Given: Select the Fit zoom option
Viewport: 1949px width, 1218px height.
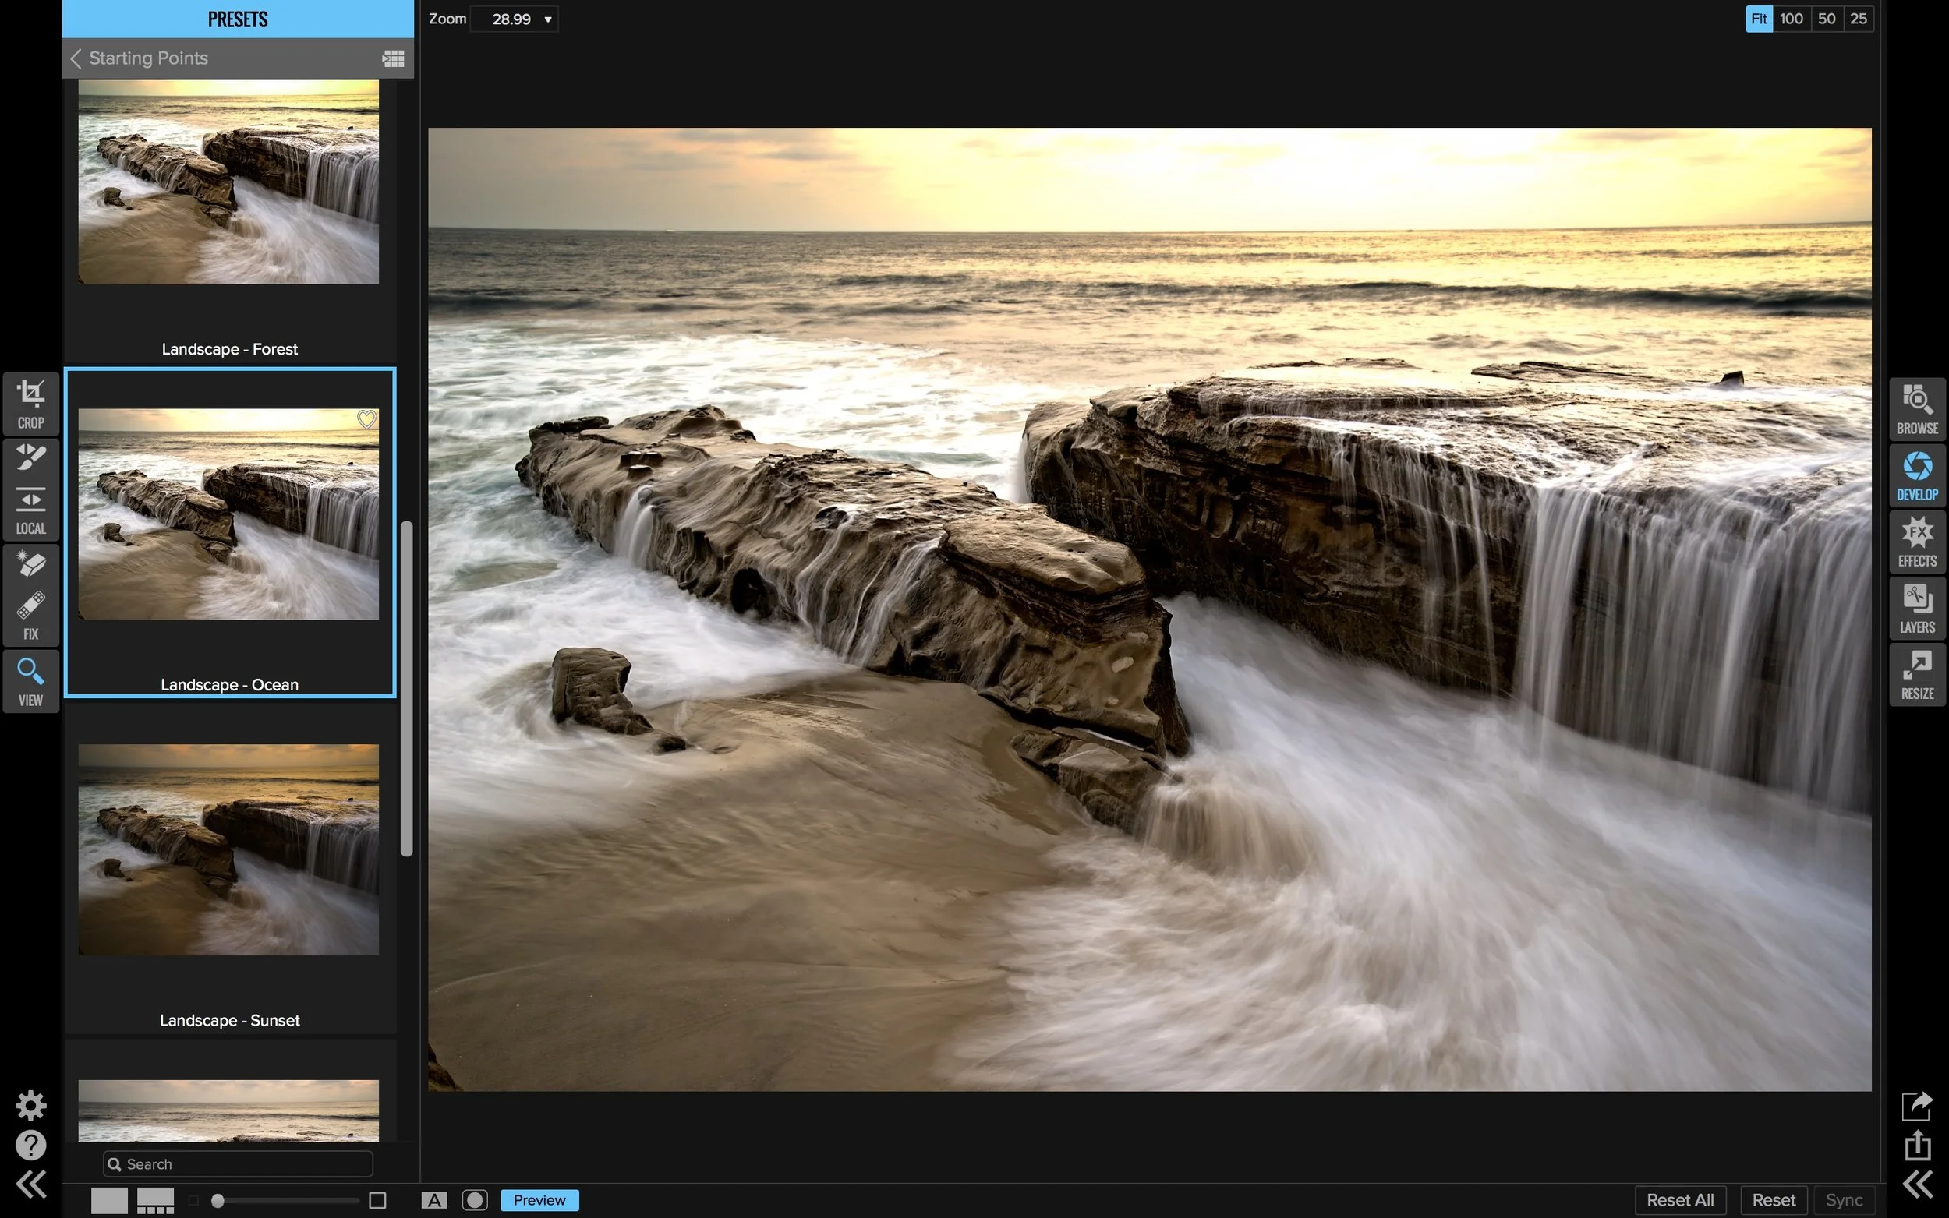Looking at the screenshot, I should coord(1758,19).
